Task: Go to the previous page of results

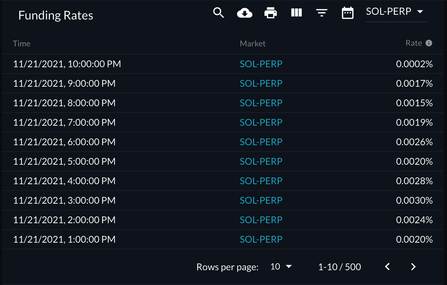Action: pyautogui.click(x=387, y=267)
